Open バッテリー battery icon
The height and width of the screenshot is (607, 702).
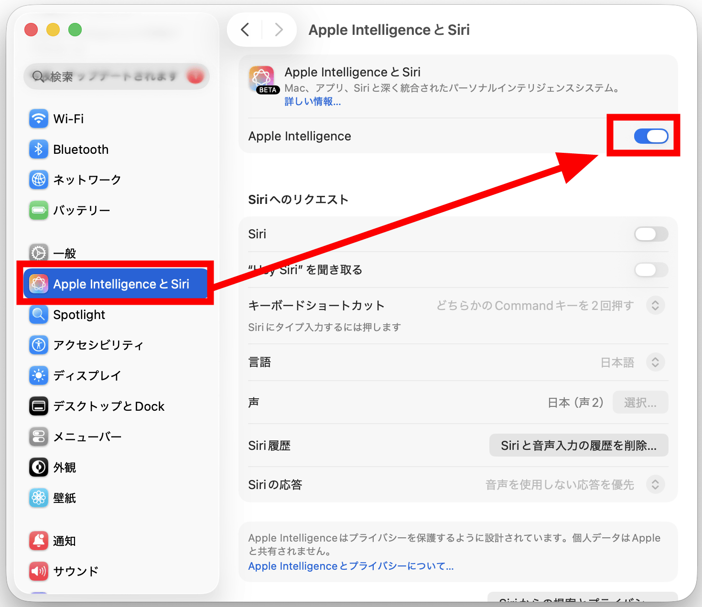(x=39, y=211)
